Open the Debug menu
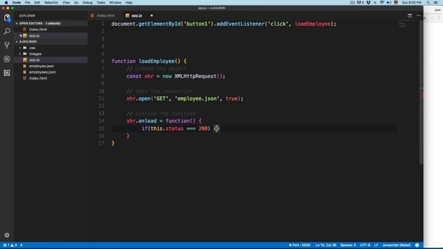 tap(87, 3)
